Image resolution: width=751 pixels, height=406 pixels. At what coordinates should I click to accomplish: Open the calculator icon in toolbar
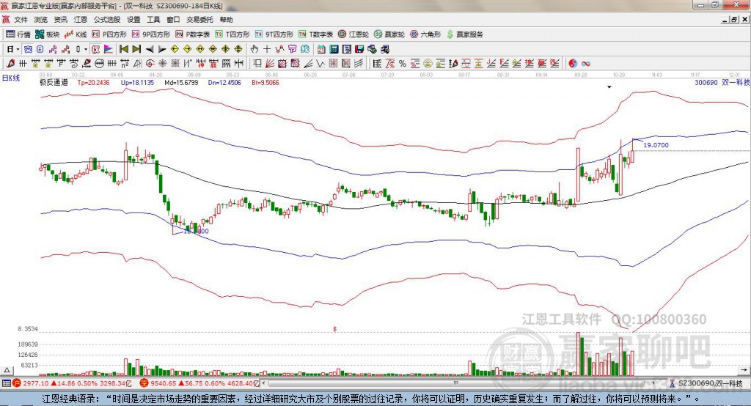coord(334,49)
